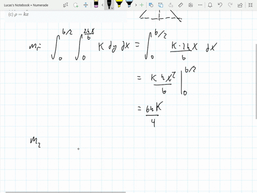The width and height of the screenshot is (257, 193).
Task: Select the lasso select tool
Action: pyautogui.click(x=76, y=5)
